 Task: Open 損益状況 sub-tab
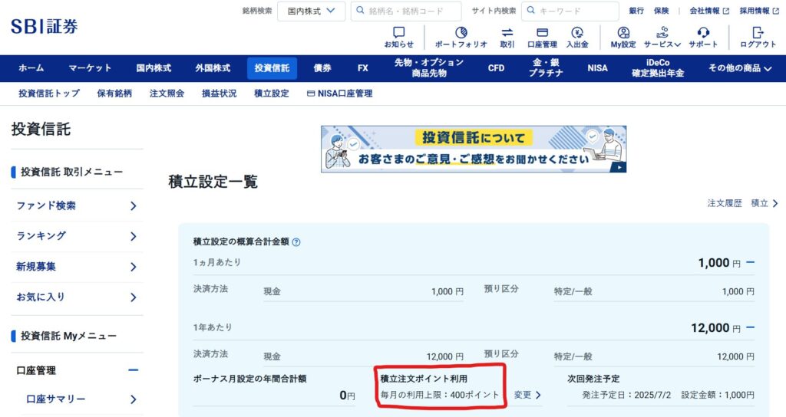click(219, 94)
